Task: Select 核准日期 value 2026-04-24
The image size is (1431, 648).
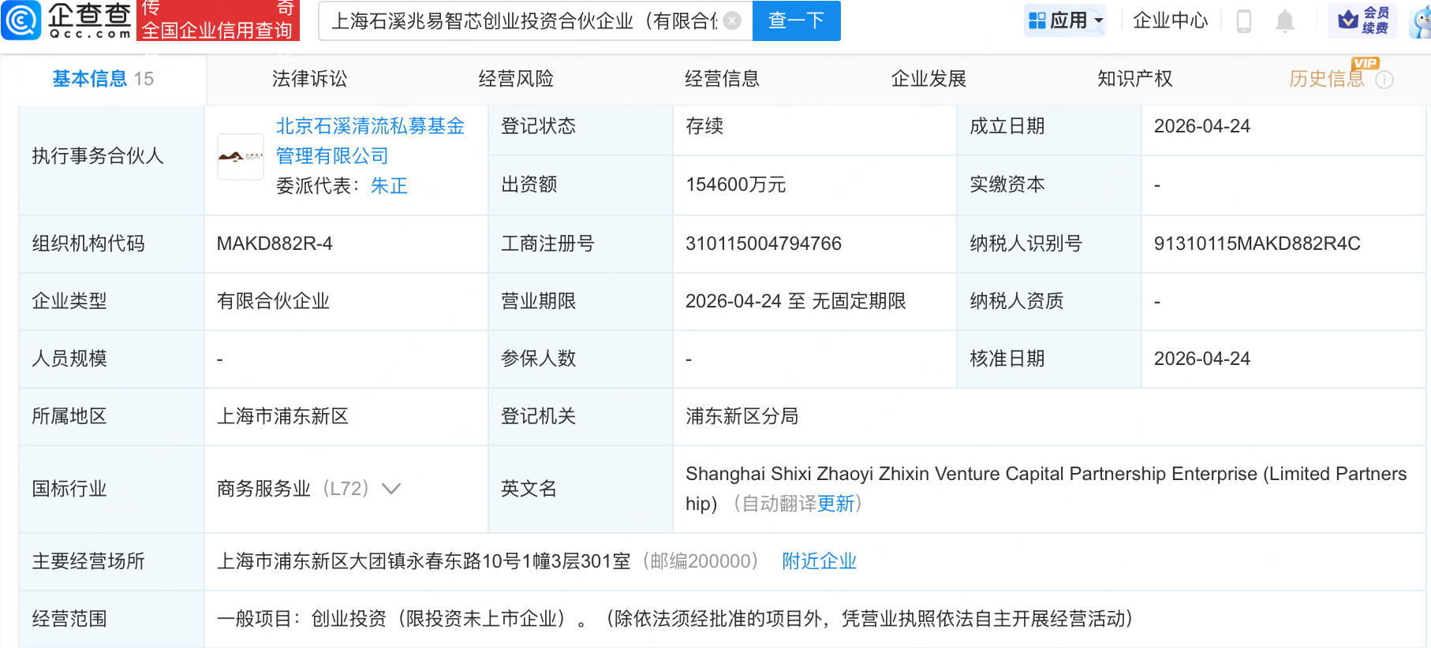Action: coord(1202,359)
